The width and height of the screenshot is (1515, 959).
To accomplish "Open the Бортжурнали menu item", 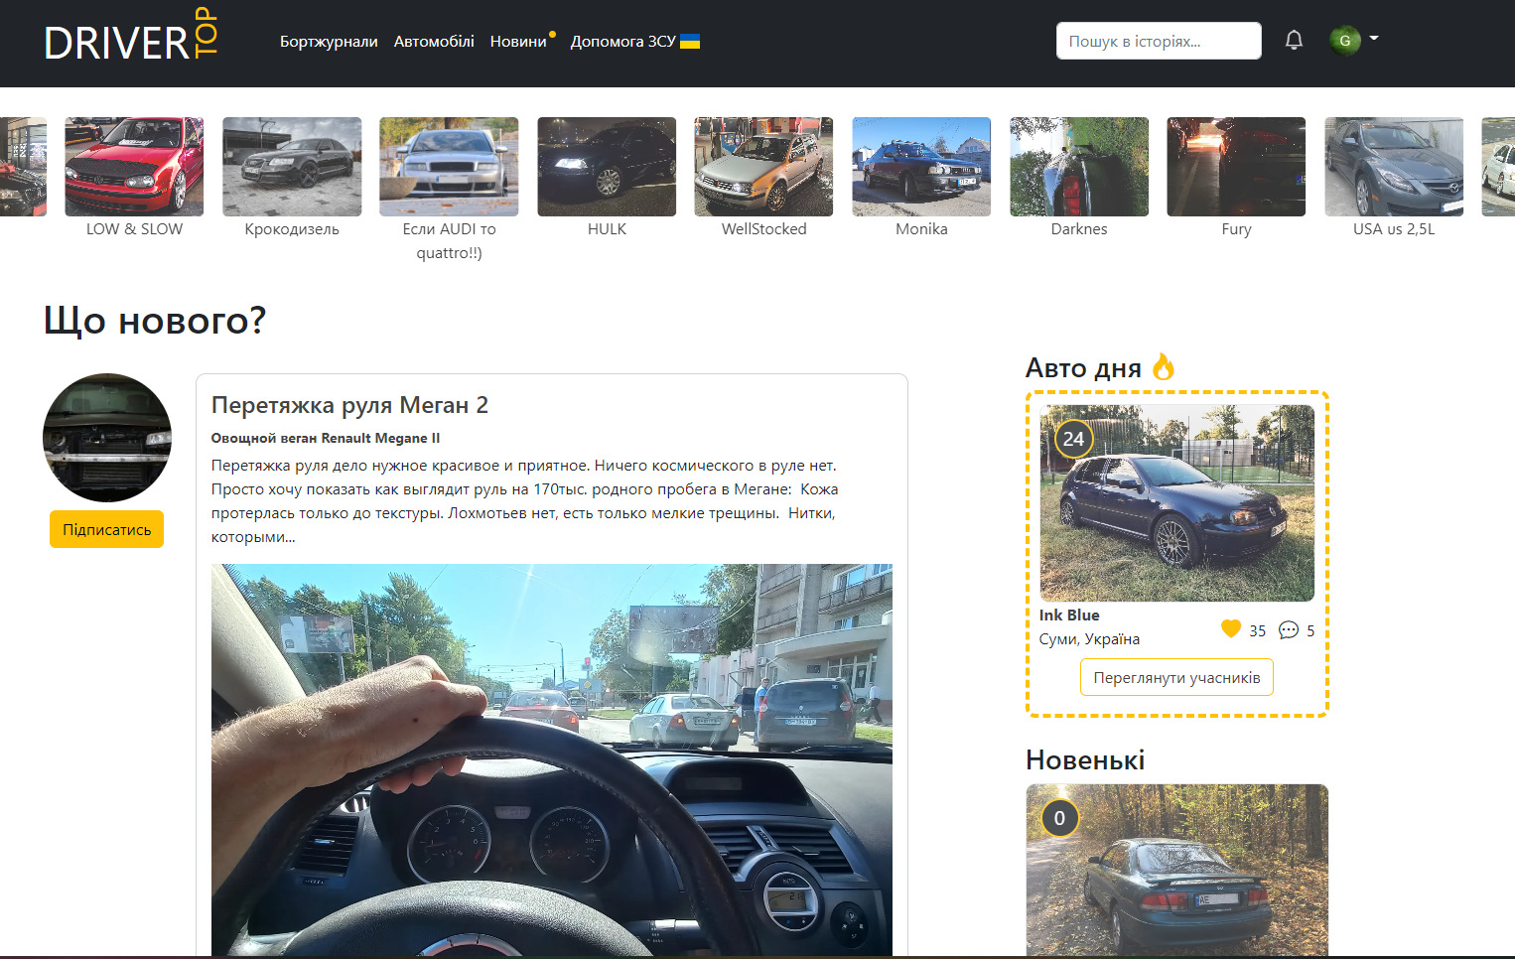I will point(329,41).
